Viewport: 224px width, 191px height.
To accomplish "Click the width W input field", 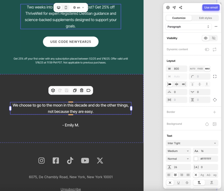I will (176, 69).
